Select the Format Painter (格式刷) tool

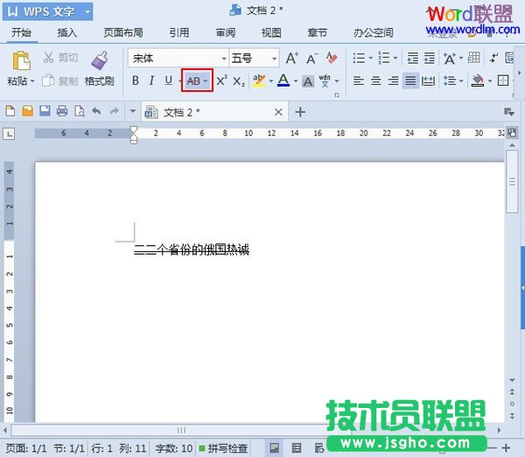(99, 68)
